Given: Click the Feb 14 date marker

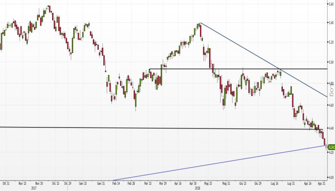Looking at the screenshot, I should click(116, 183).
